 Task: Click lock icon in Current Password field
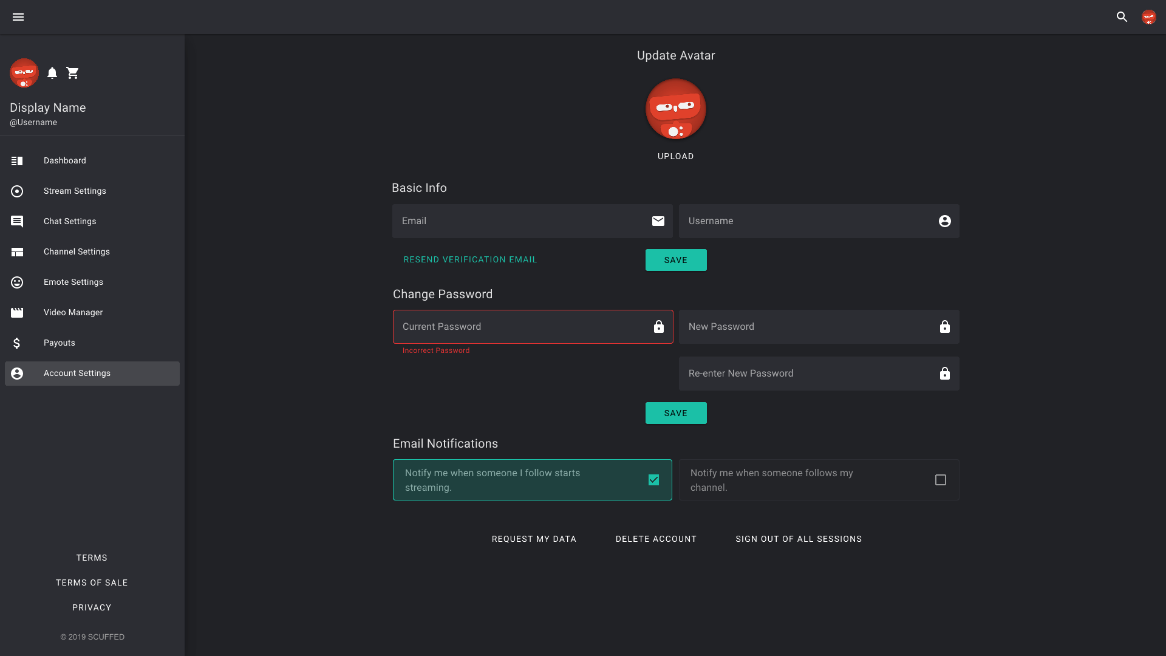coord(658,327)
